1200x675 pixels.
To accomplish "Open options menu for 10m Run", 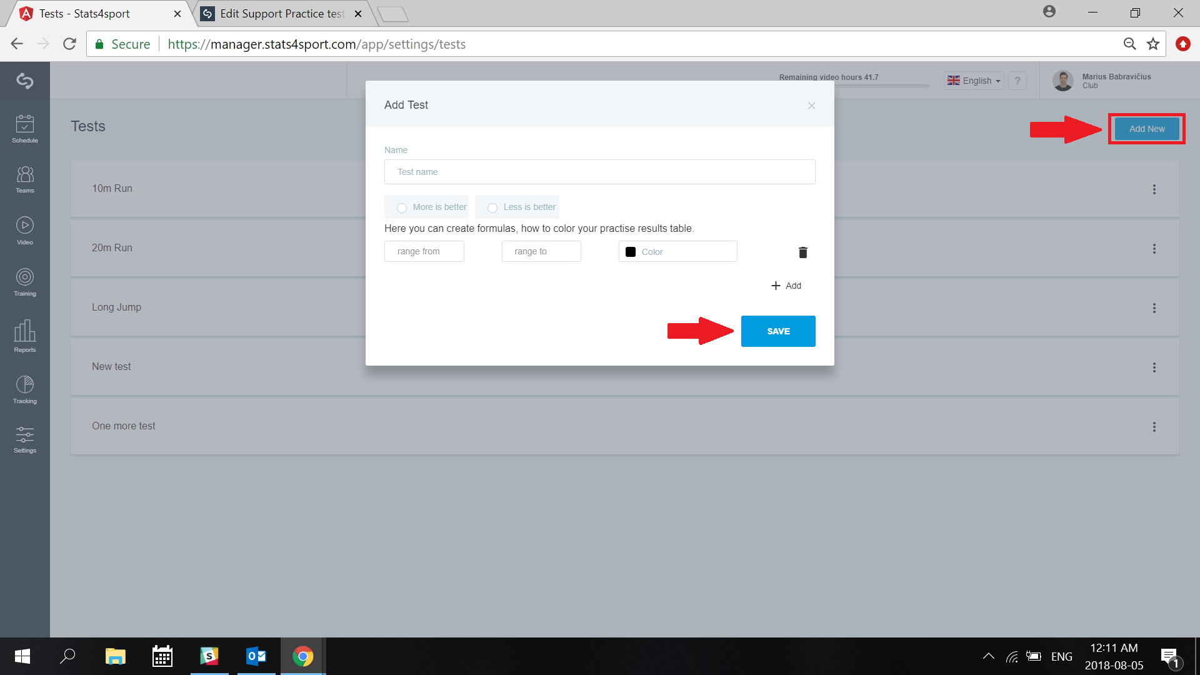I will (x=1154, y=189).
